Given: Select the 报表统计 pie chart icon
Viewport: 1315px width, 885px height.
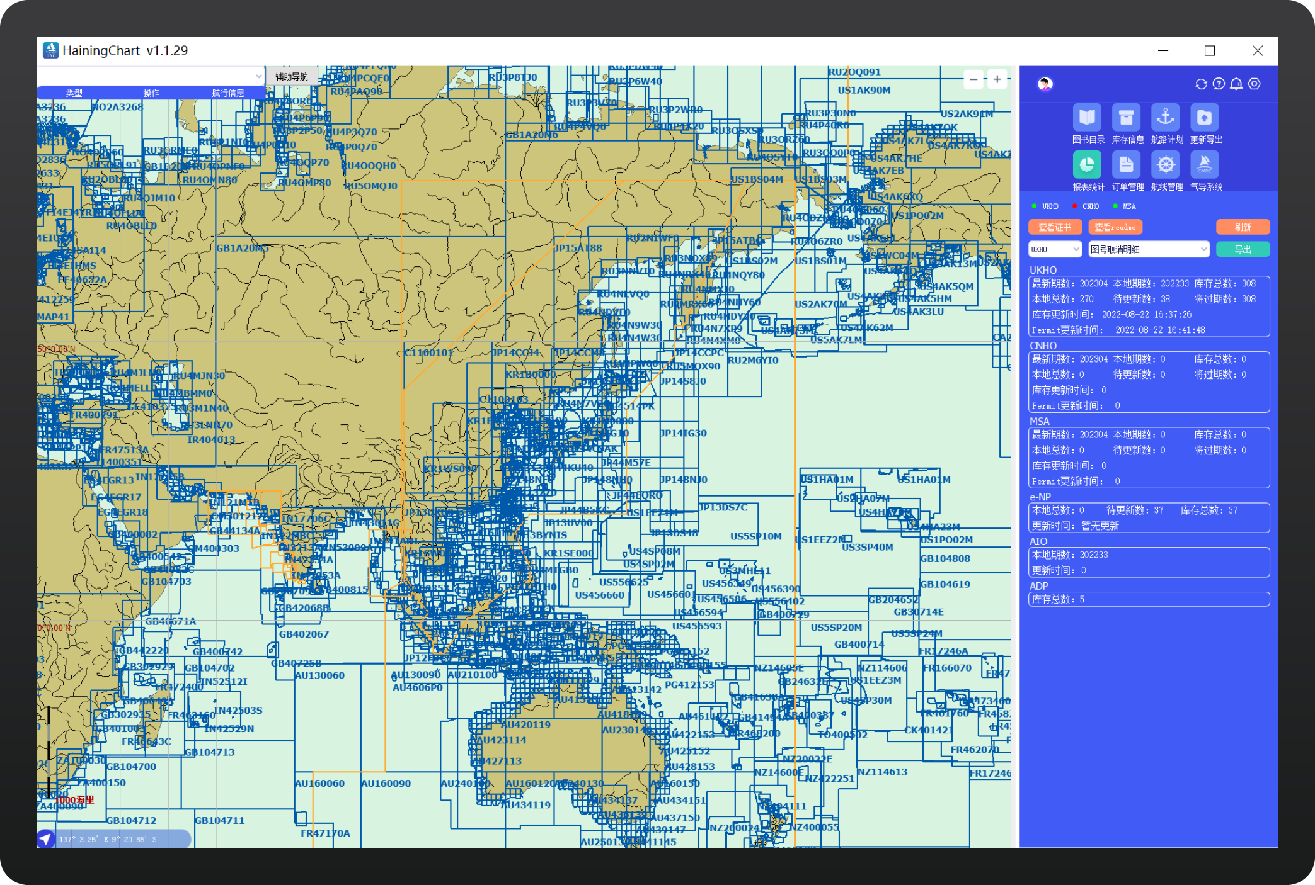Looking at the screenshot, I should tap(1087, 165).
